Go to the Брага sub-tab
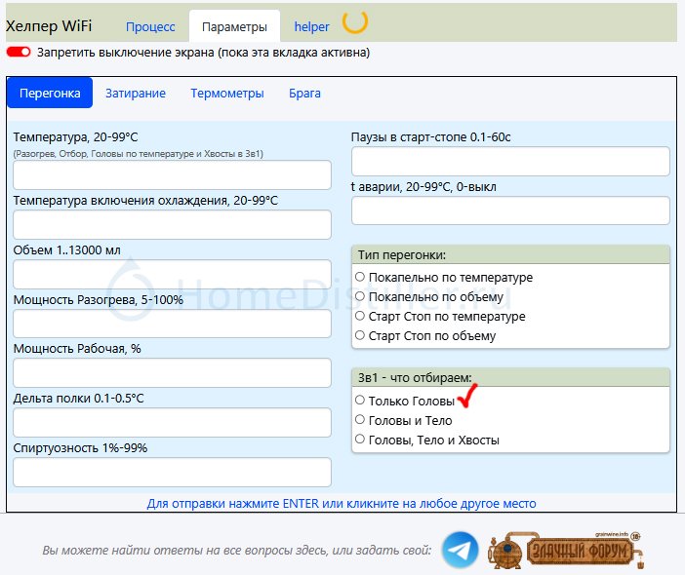 (304, 94)
